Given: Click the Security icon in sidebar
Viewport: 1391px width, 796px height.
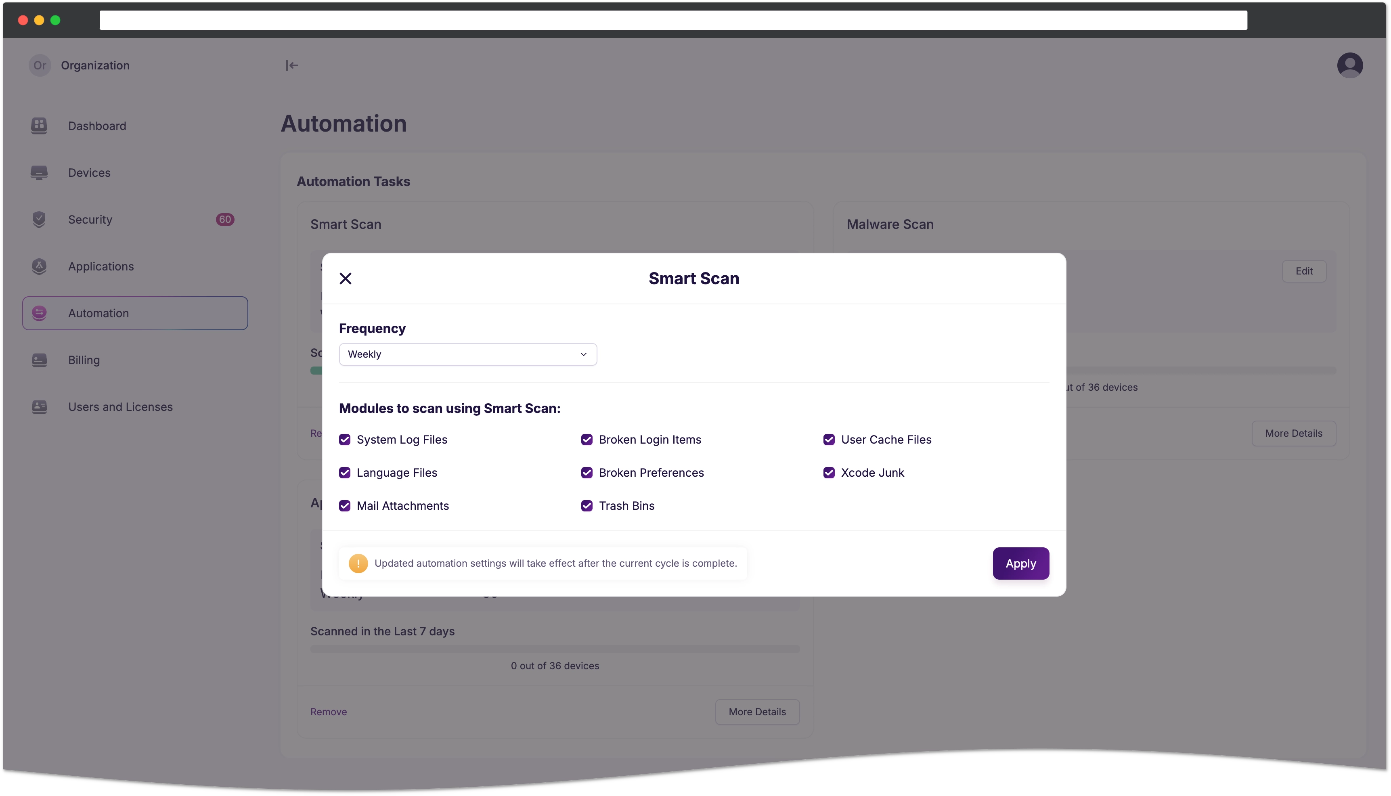Looking at the screenshot, I should pyautogui.click(x=38, y=219).
